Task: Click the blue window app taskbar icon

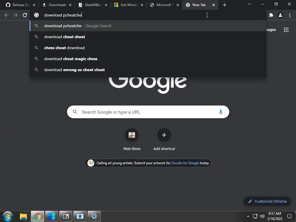Action: point(80,216)
